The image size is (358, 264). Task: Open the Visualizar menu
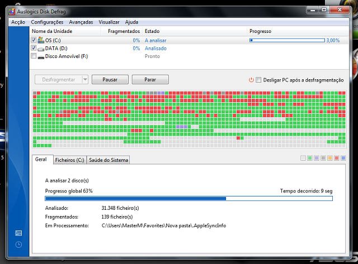(109, 22)
